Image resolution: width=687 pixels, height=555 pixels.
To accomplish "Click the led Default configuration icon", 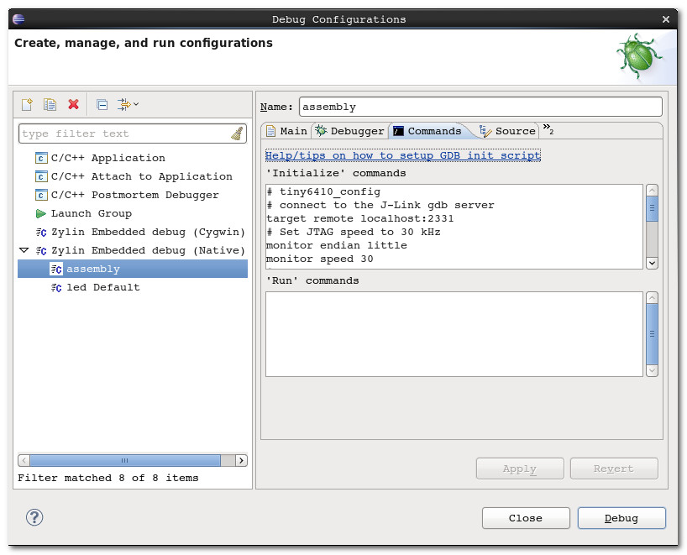I will click(x=56, y=287).
